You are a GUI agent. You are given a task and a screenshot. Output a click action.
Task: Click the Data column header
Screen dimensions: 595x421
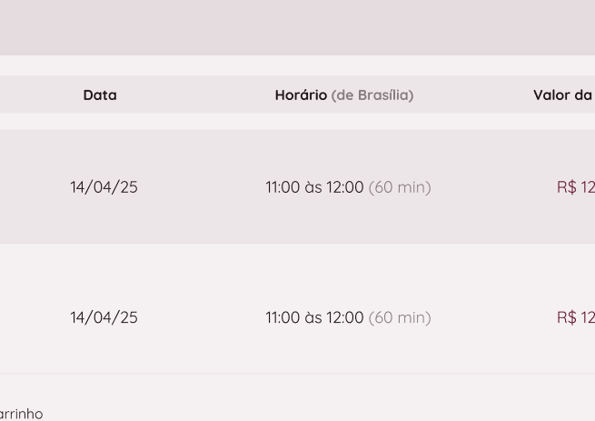point(100,95)
